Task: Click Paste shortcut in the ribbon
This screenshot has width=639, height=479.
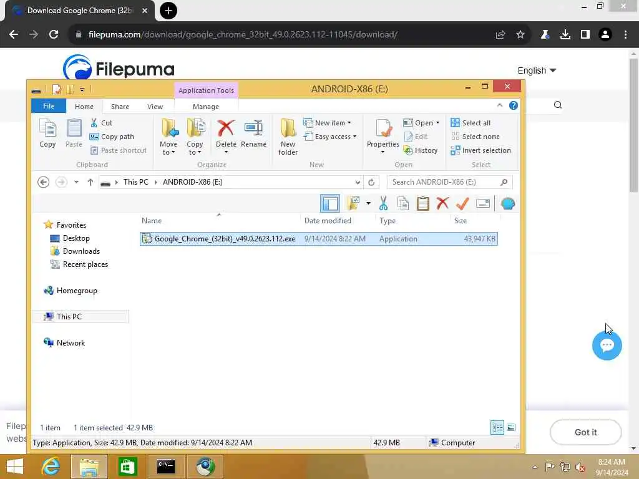Action: pyautogui.click(x=118, y=150)
